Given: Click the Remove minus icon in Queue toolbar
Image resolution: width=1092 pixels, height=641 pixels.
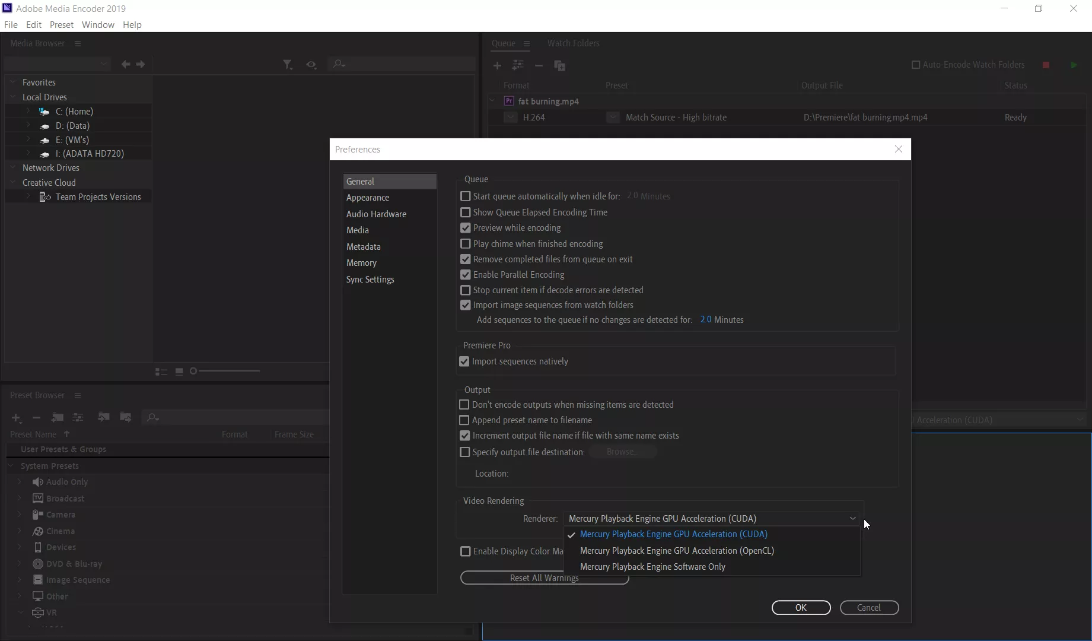Looking at the screenshot, I should click(539, 65).
